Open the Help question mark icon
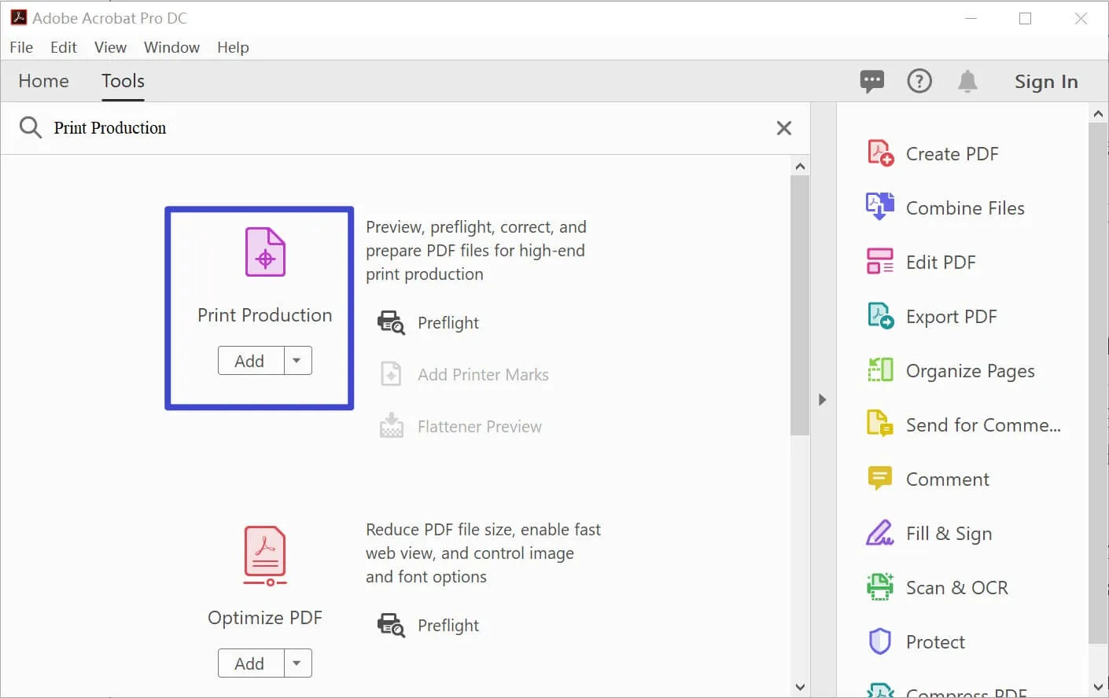Viewport: 1109px width, 698px height. [919, 81]
